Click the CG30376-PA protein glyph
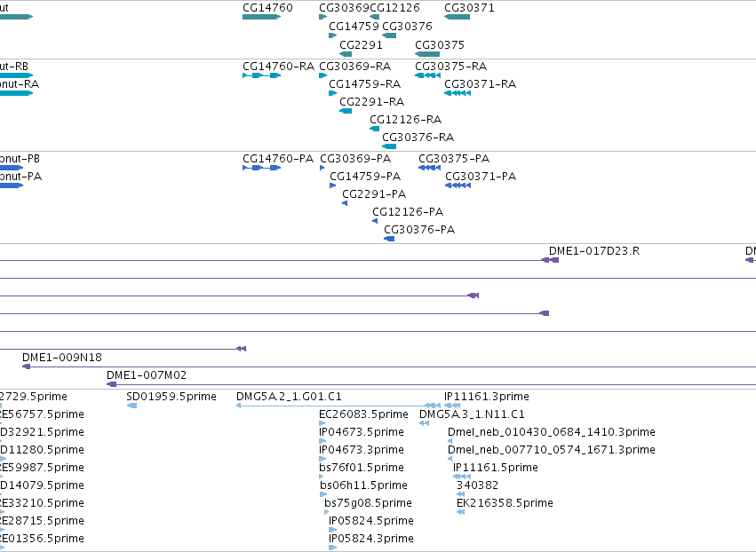756x552 pixels. tap(389, 239)
